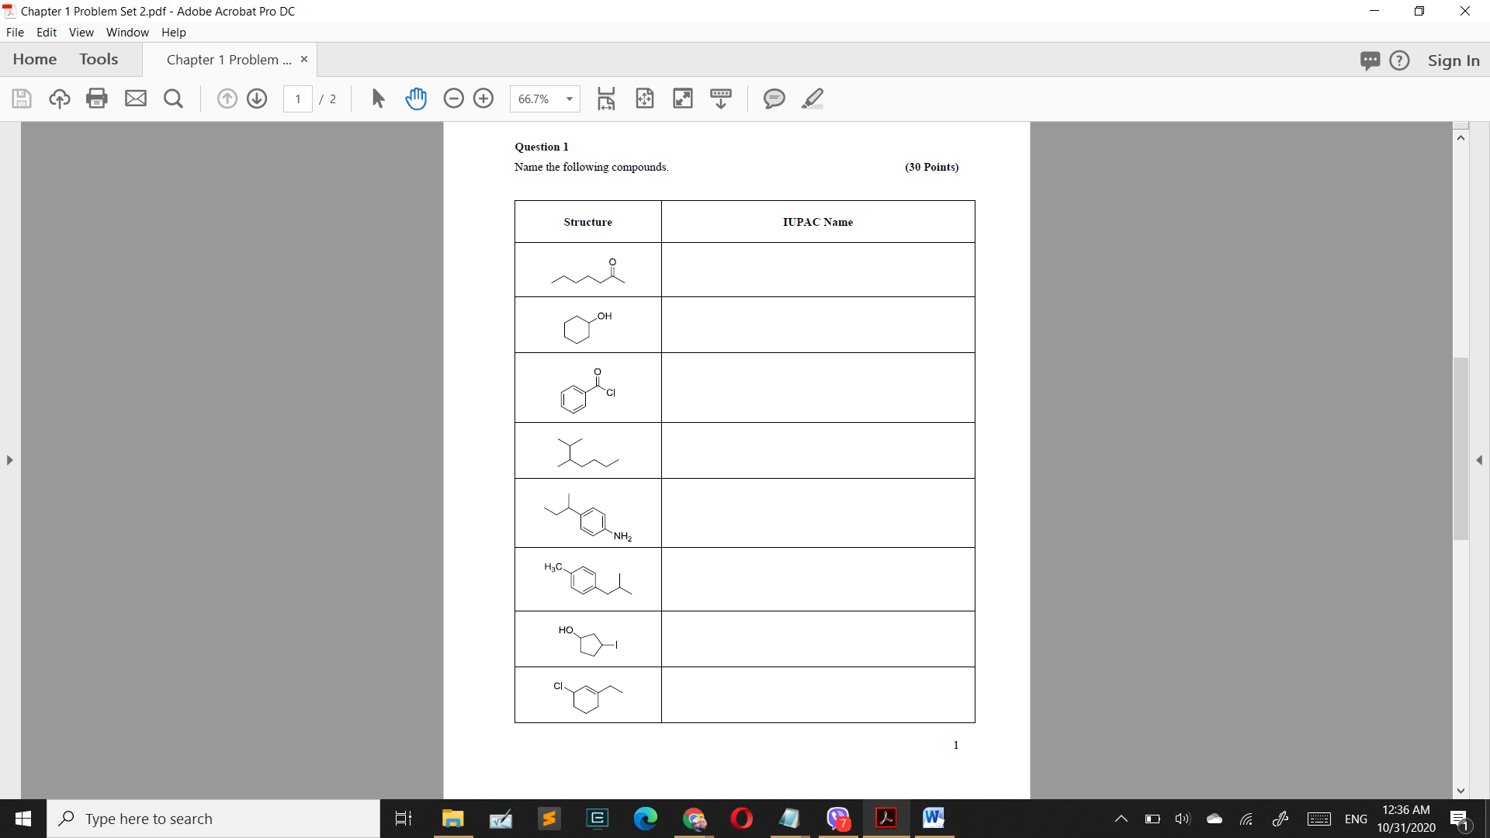
Task: Switch to the Tools tab
Action: click(99, 59)
